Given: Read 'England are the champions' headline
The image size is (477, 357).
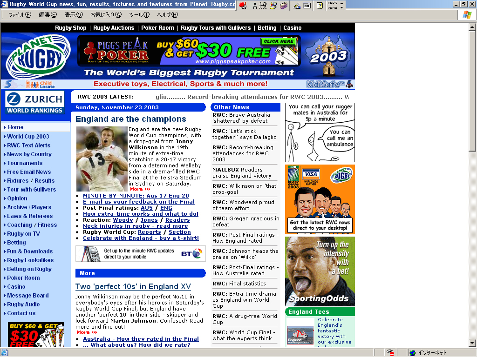Looking at the screenshot, I should click(131, 119).
